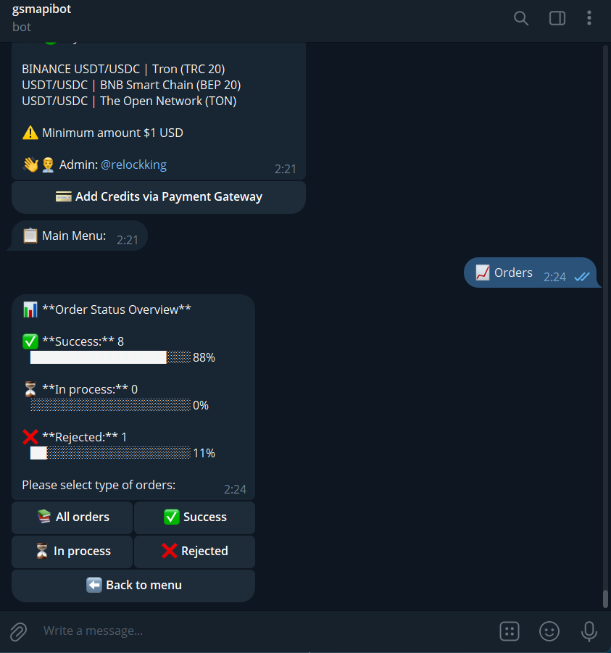Select the Rejected orders button
The height and width of the screenshot is (653, 611).
click(x=194, y=552)
